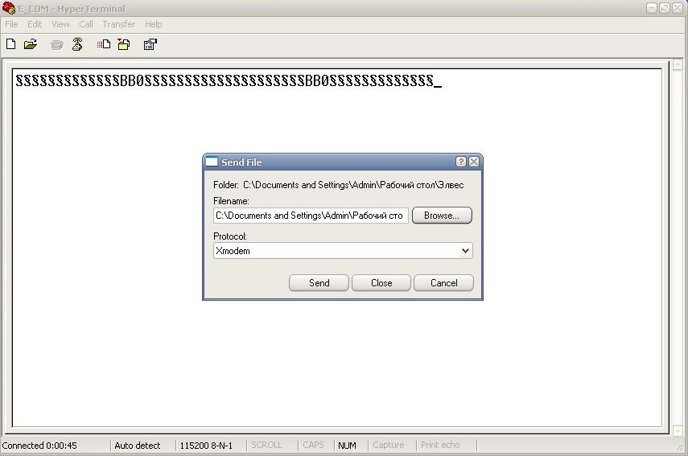688x456 pixels.
Task: Click the Send button in the dialog
Action: [319, 283]
